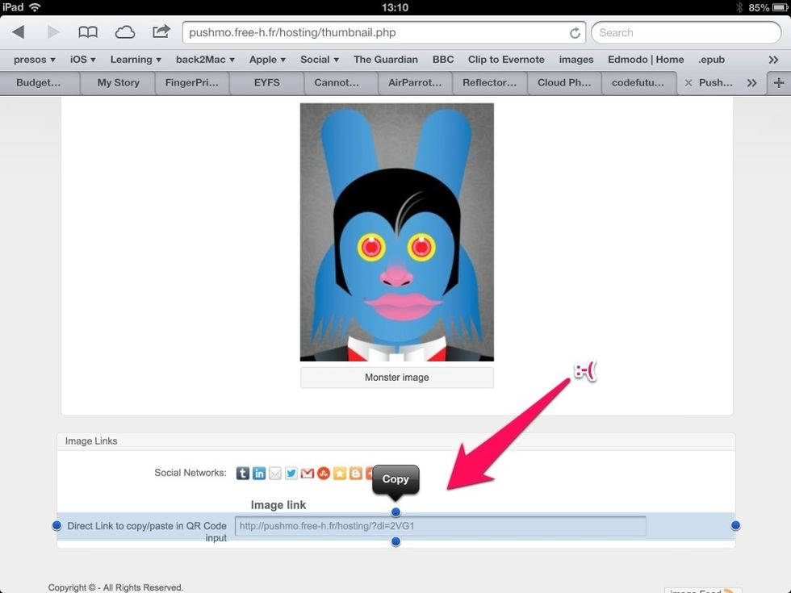
Task: Go back with the Safari back arrow
Action: [x=19, y=32]
